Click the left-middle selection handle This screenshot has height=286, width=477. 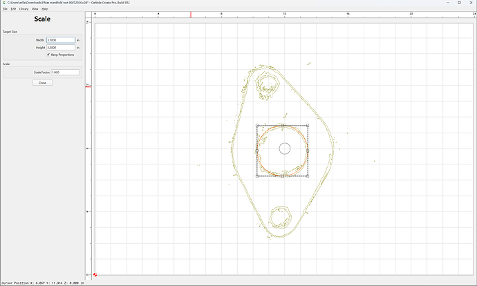coord(257,151)
